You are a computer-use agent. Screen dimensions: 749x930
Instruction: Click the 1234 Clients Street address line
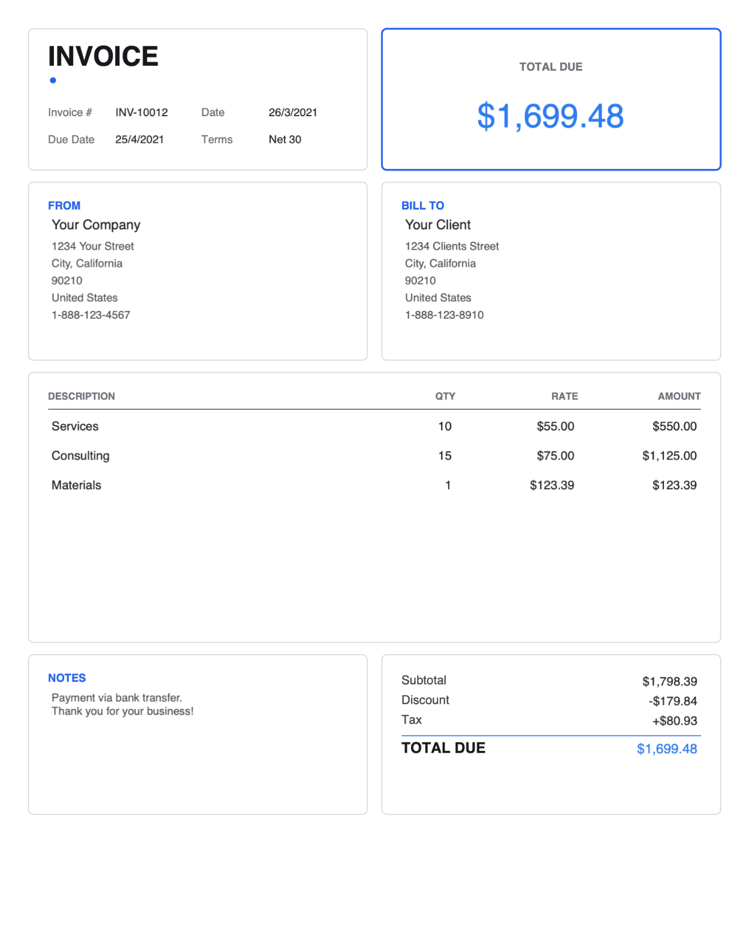pos(452,246)
